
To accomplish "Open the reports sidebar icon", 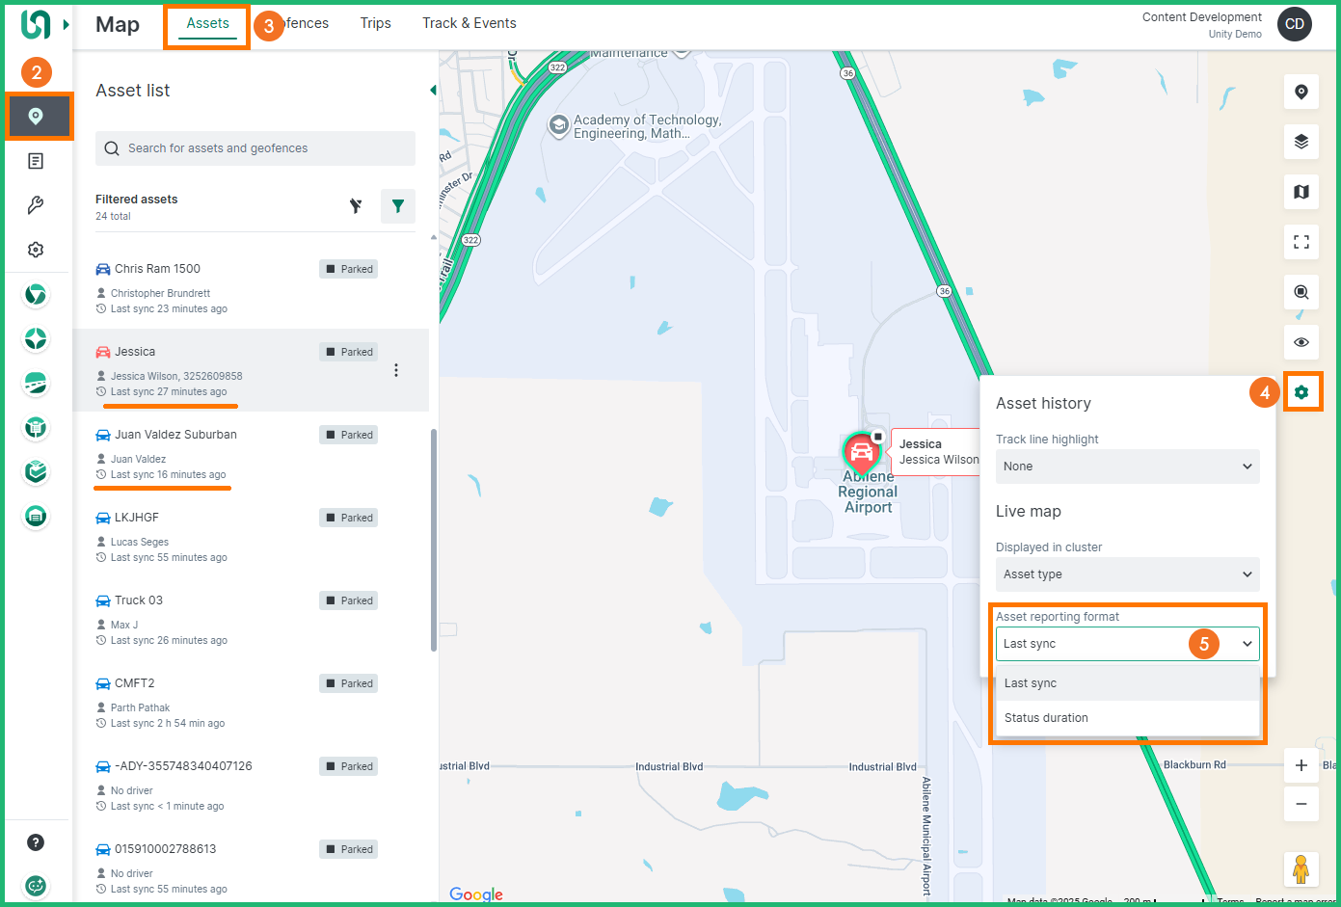I will [x=36, y=161].
